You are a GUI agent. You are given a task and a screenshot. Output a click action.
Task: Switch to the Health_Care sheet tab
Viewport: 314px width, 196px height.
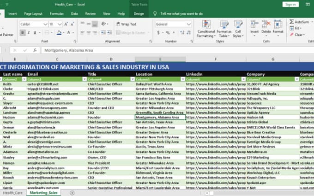13,193
